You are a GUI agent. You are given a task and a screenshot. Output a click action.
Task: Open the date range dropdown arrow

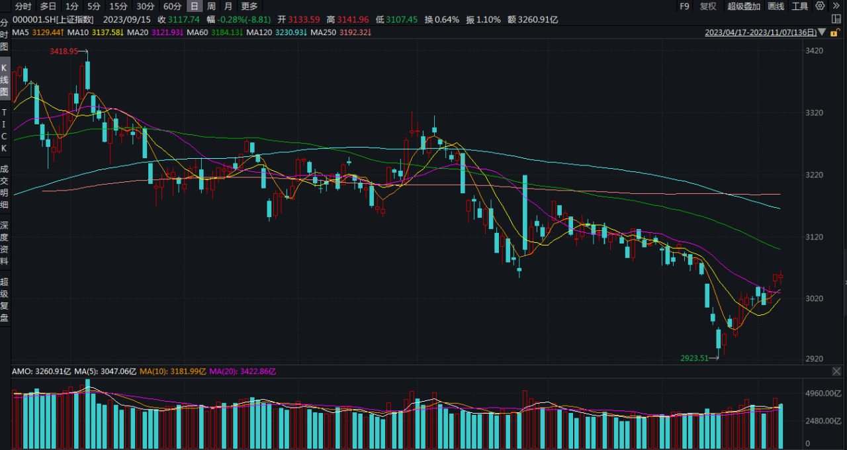point(822,32)
